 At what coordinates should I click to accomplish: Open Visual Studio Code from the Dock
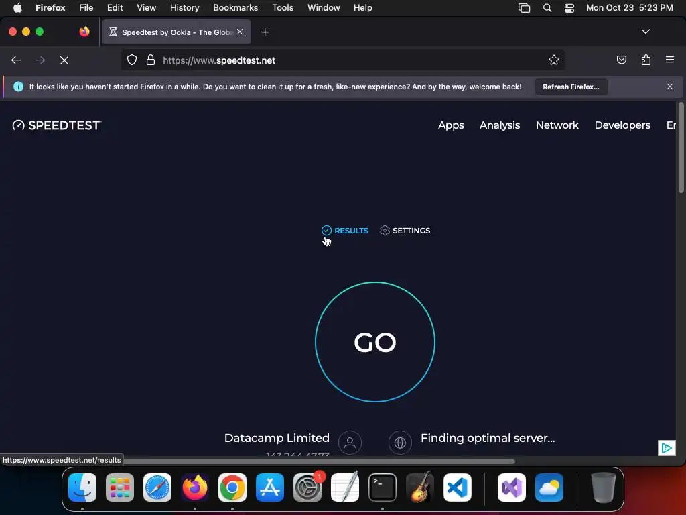(457, 488)
